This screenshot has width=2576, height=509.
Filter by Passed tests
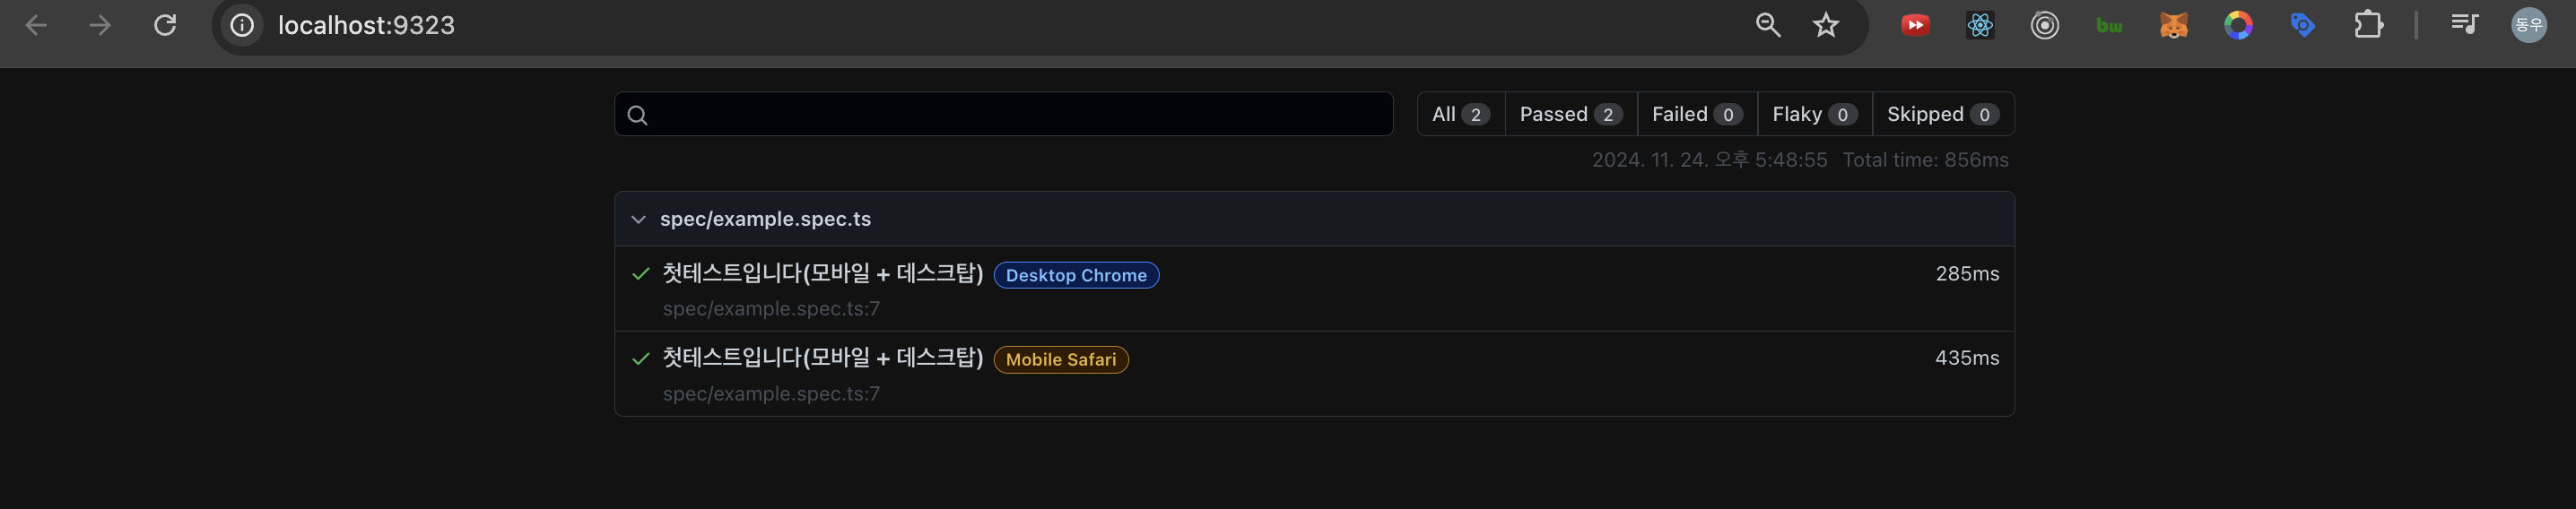coord(1570,114)
